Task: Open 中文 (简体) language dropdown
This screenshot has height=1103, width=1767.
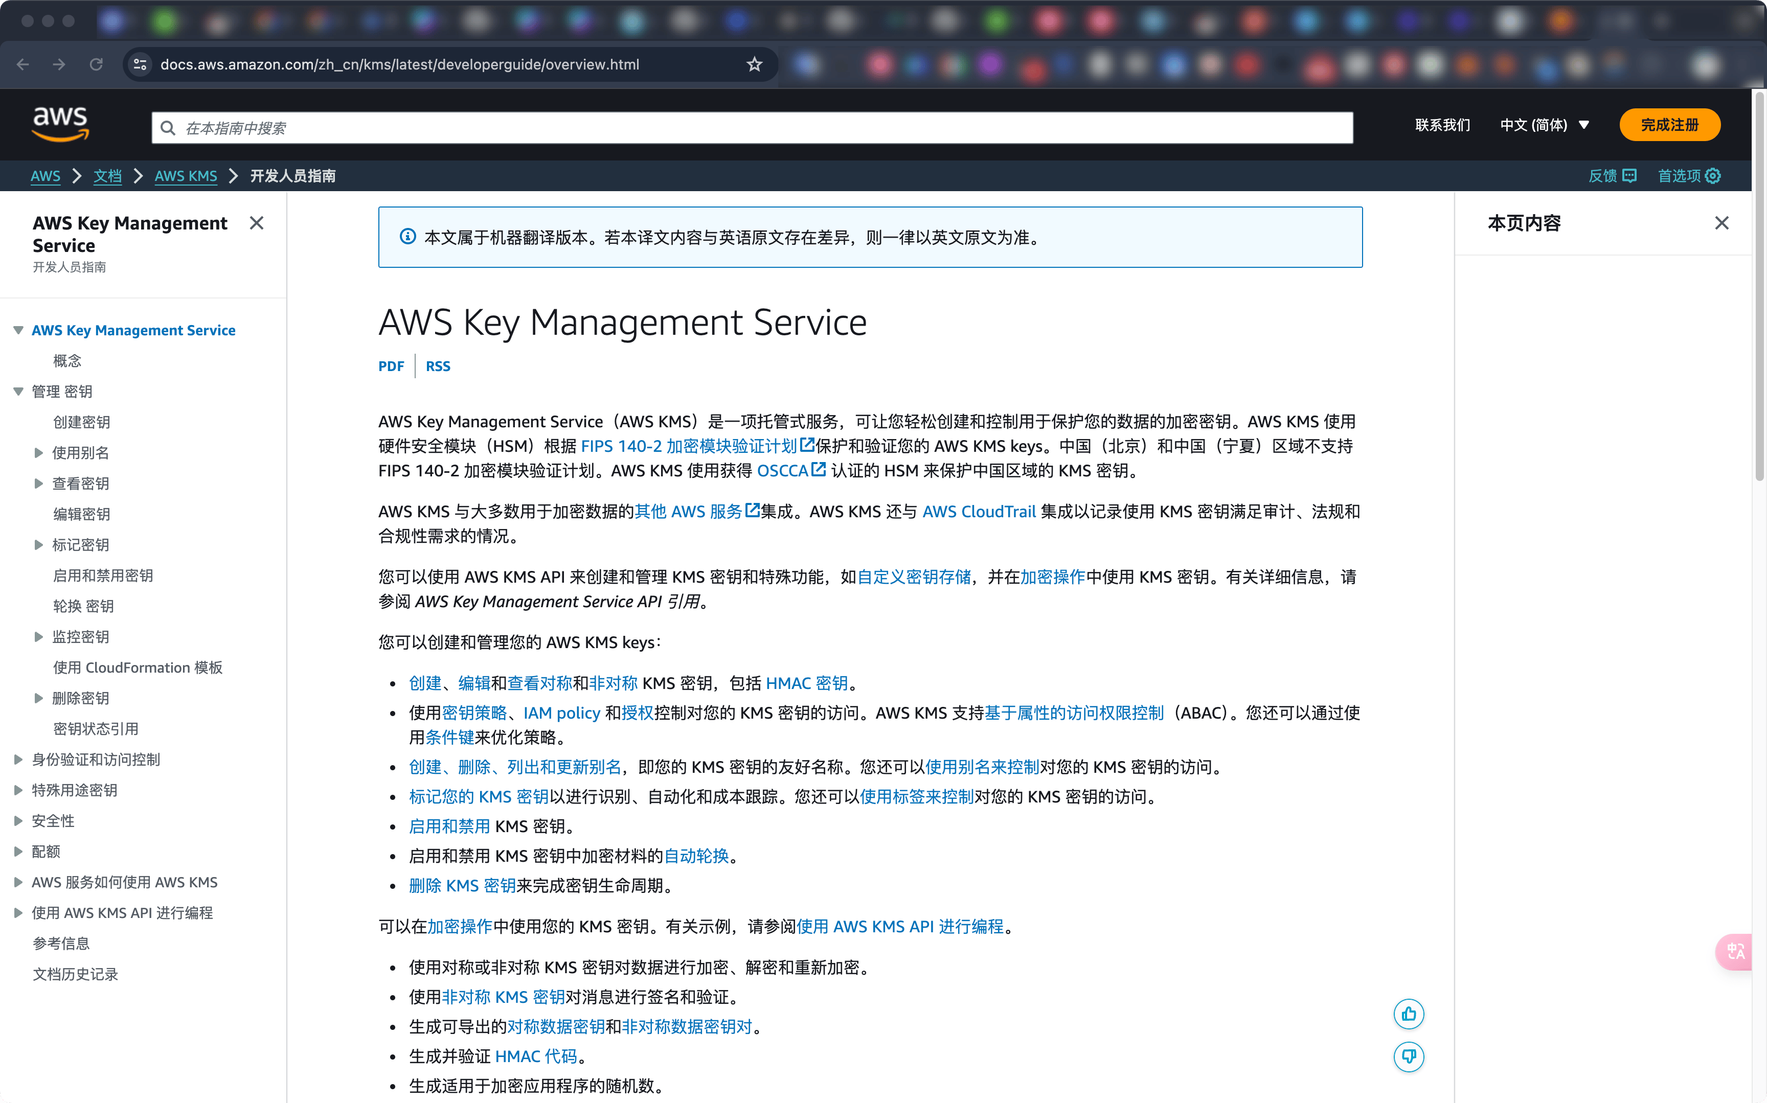Action: coord(1545,125)
